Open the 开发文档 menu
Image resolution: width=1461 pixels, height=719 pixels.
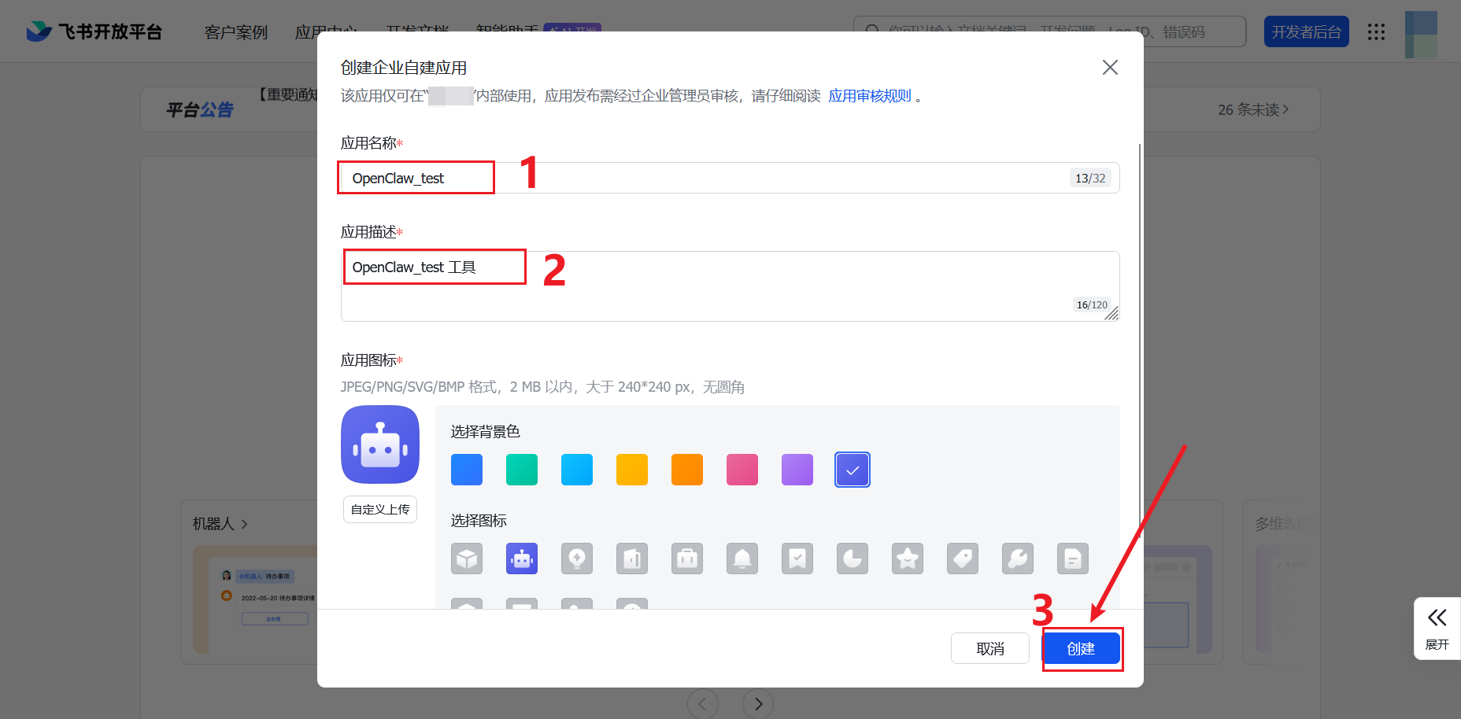pyautogui.click(x=416, y=32)
